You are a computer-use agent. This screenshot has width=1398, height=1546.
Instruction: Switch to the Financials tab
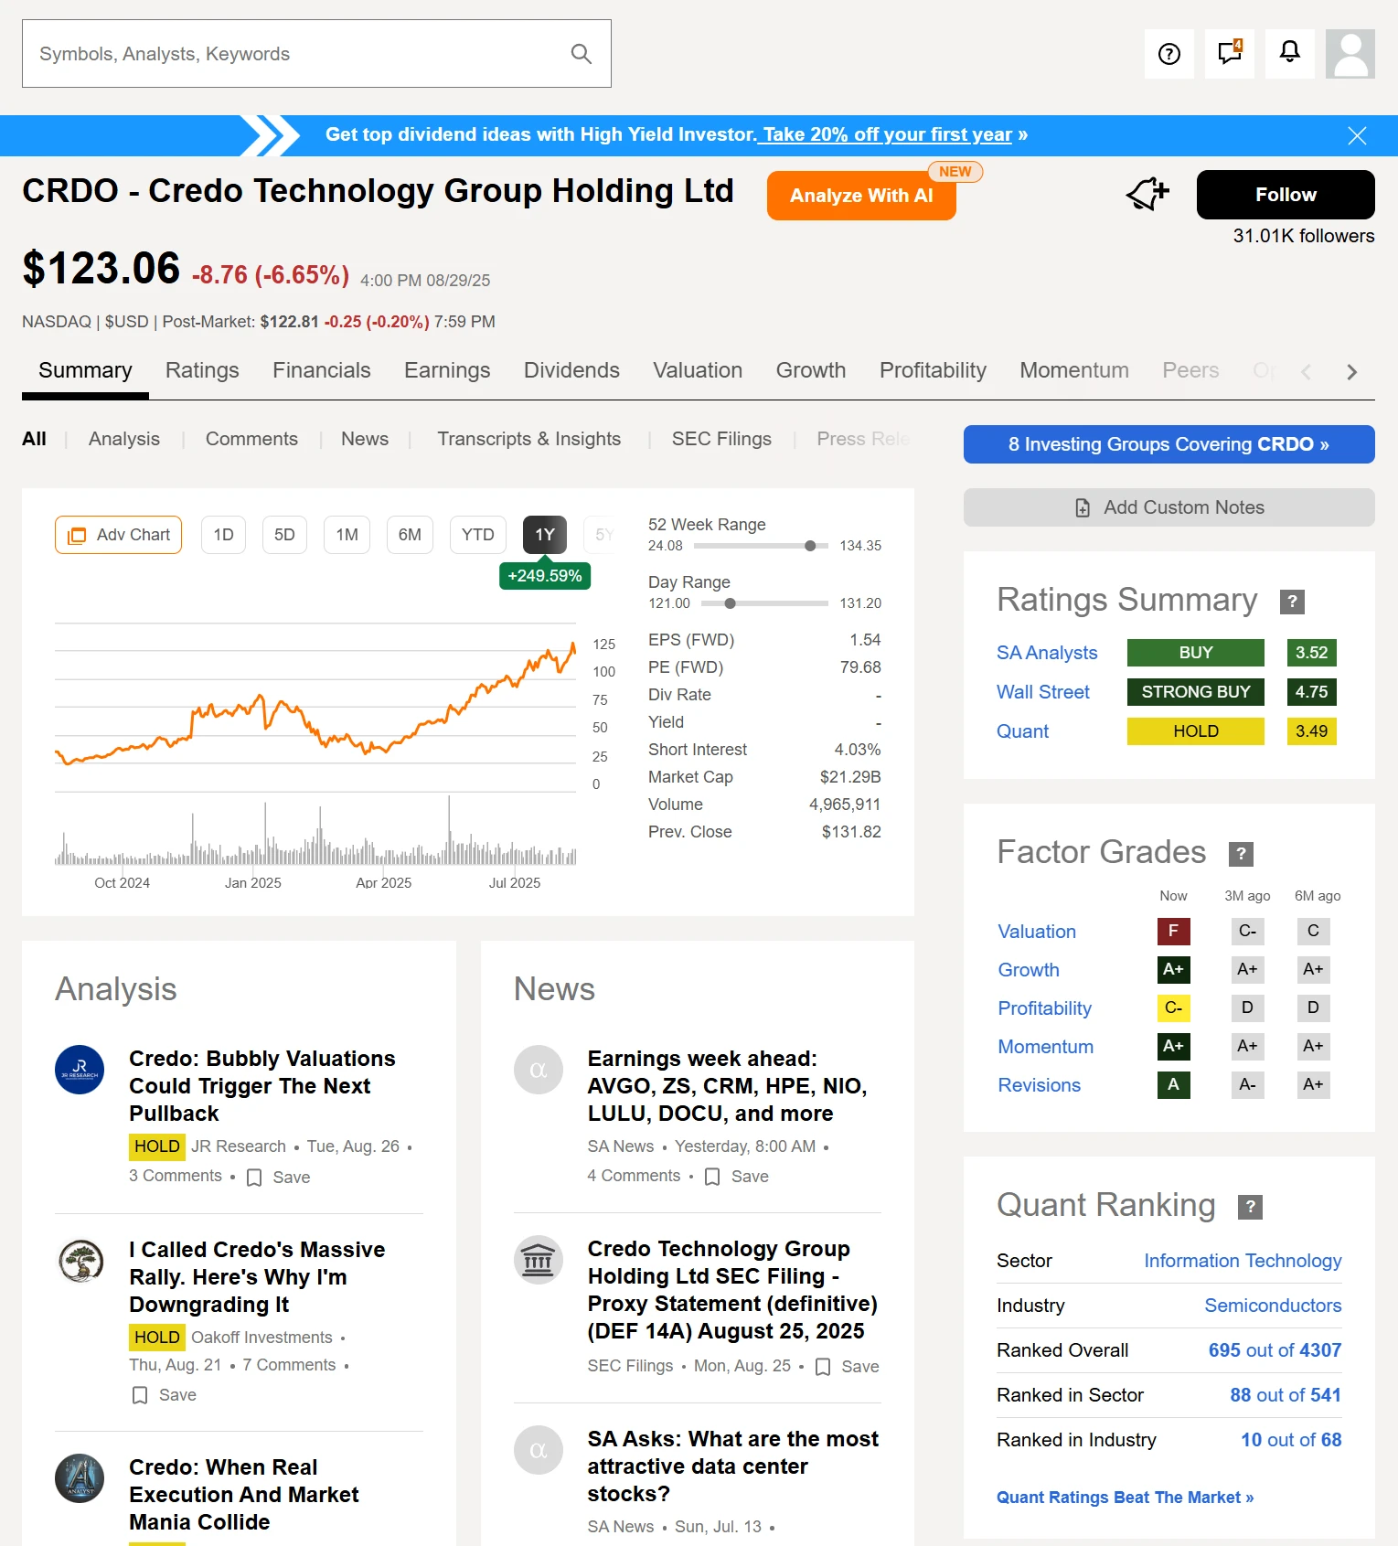pyautogui.click(x=321, y=370)
